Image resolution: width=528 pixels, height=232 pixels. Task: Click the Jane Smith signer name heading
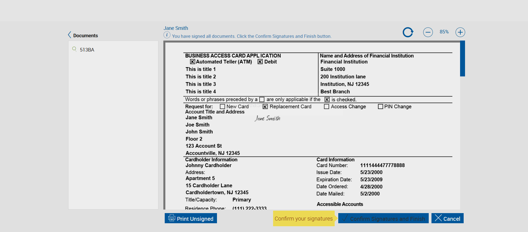click(176, 28)
